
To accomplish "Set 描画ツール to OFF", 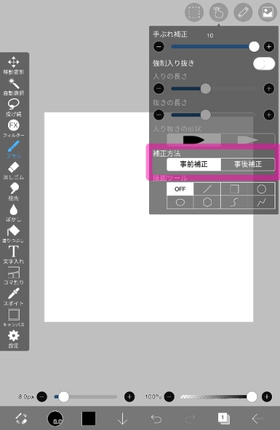I will point(180,189).
